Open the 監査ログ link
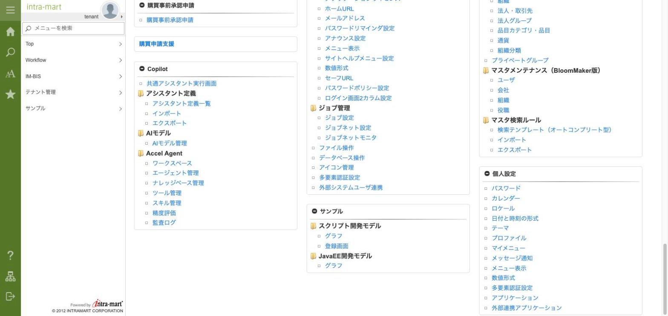Screen dimensions: 668x316 (x=164, y=223)
